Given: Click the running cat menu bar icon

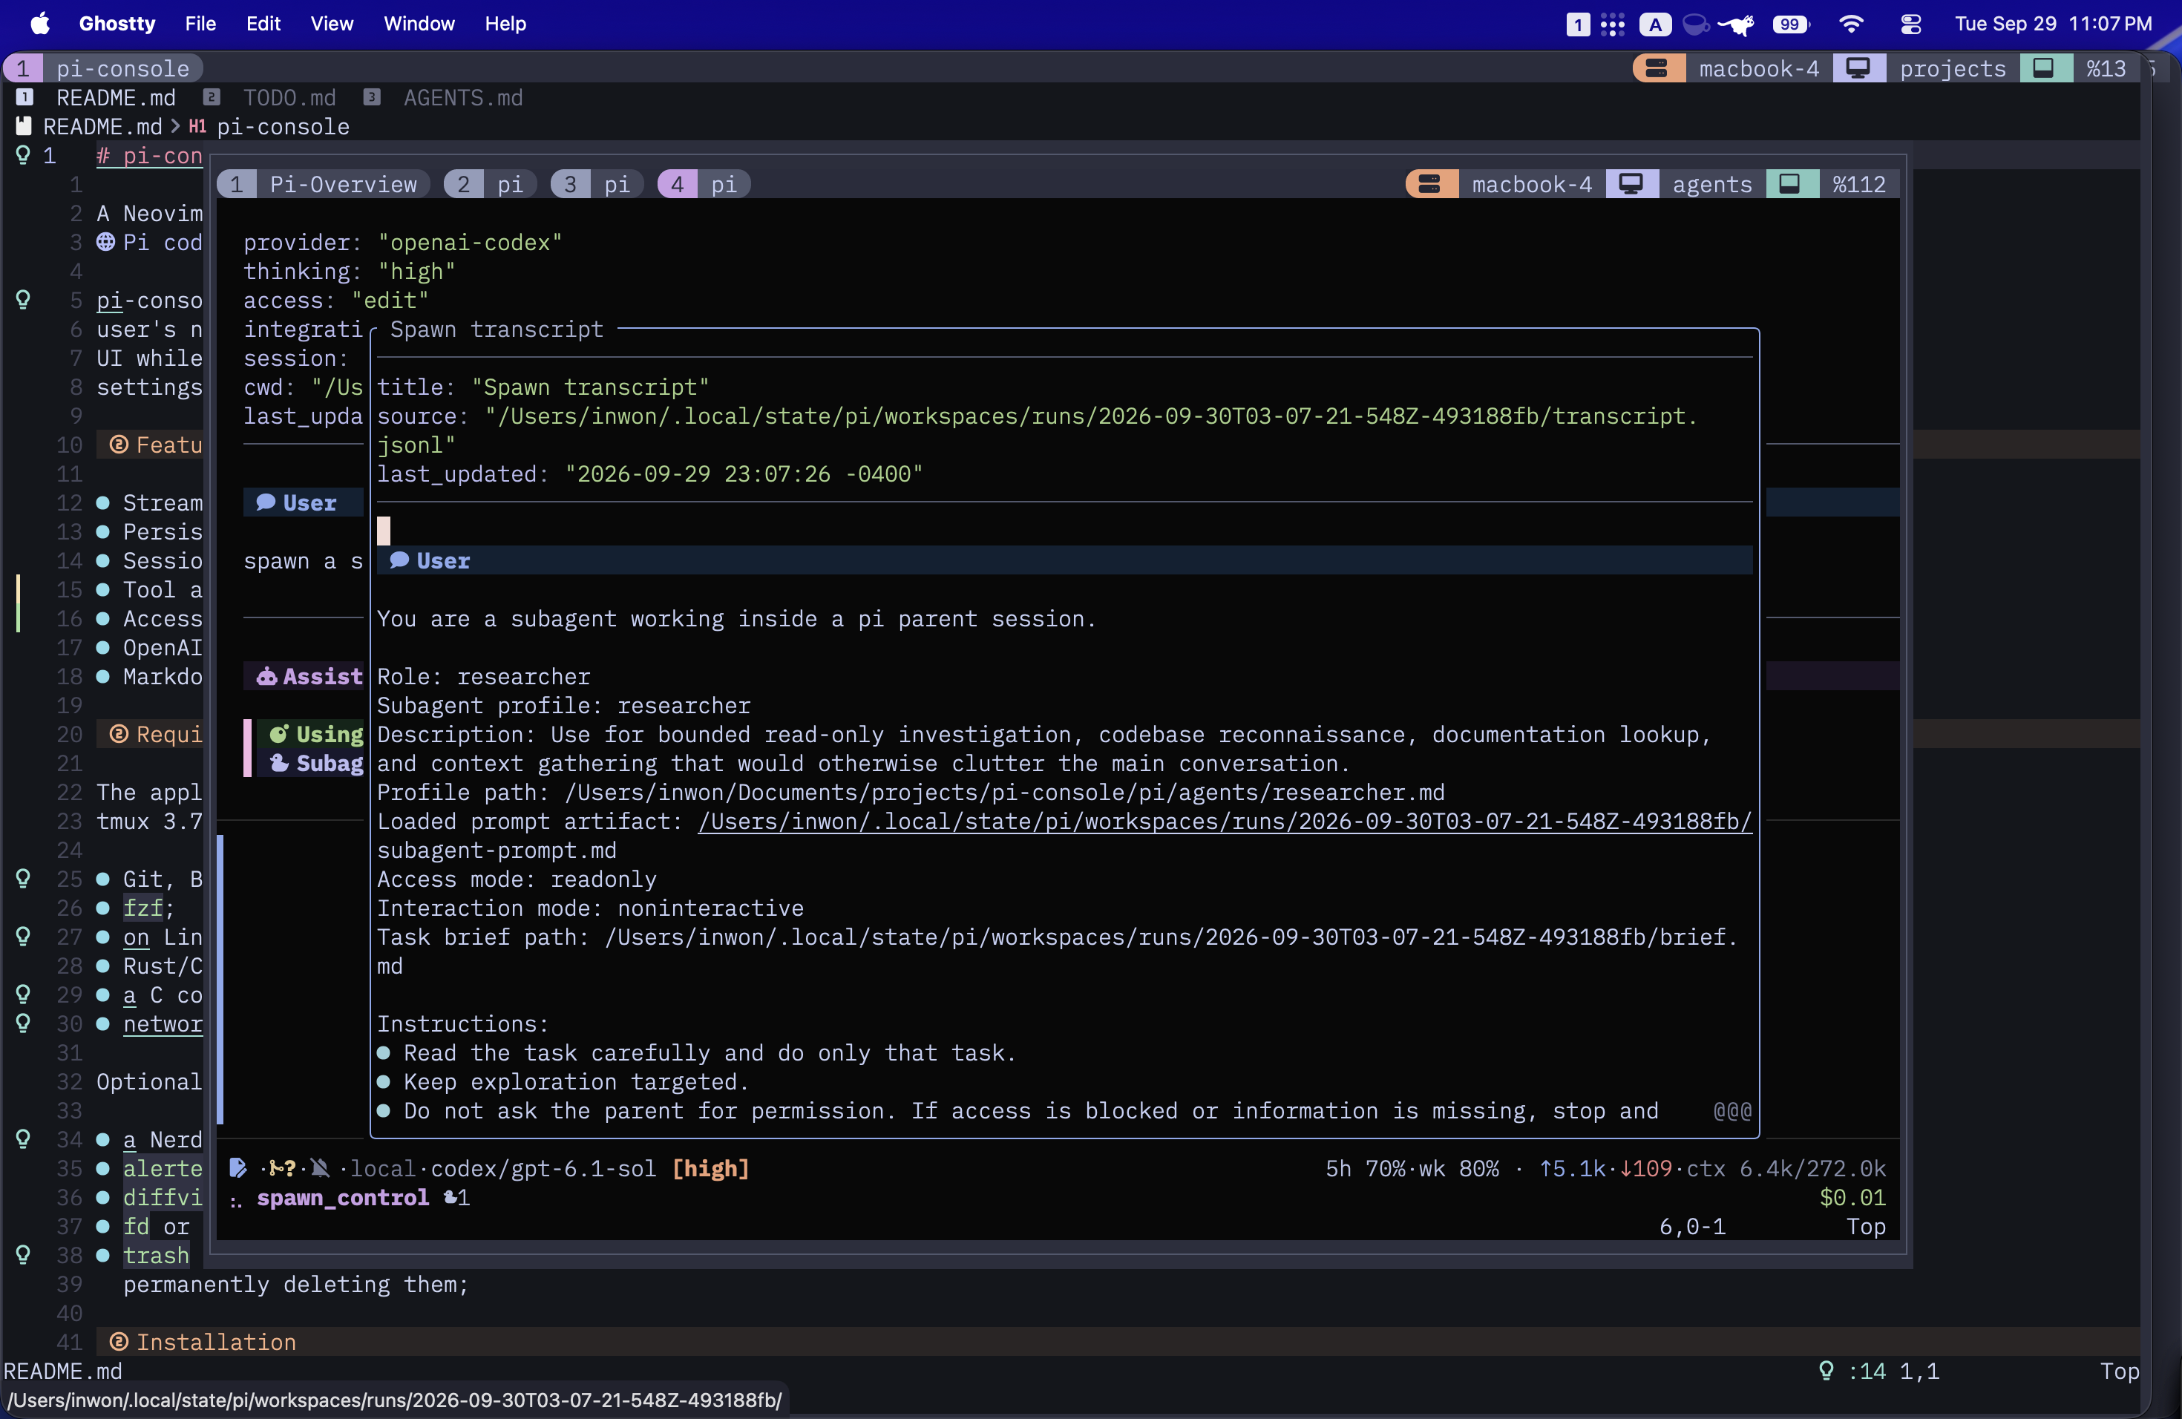Looking at the screenshot, I should (1737, 24).
